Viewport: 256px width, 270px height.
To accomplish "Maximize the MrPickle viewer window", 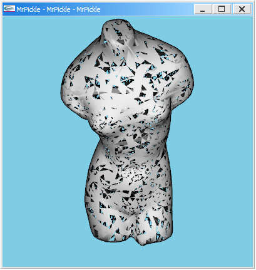I will point(222,9).
